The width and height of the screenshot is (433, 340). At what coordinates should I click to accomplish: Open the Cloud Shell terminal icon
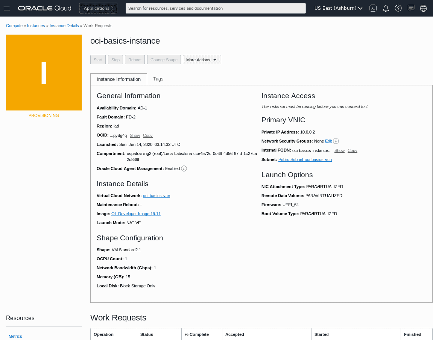click(x=373, y=8)
